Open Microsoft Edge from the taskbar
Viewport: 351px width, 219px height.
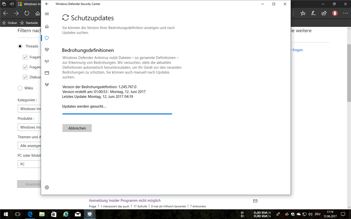click(x=30, y=214)
